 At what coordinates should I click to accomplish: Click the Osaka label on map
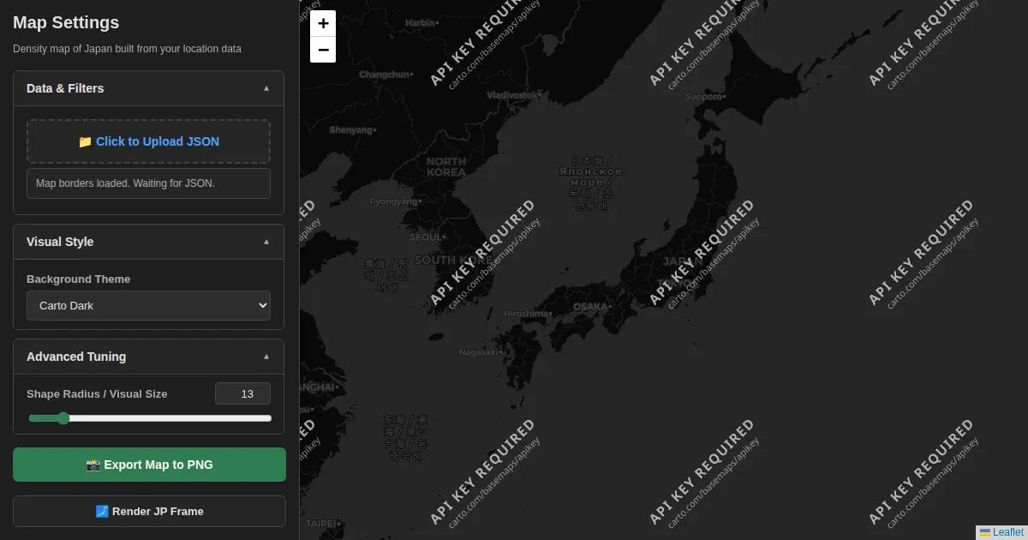(x=591, y=306)
